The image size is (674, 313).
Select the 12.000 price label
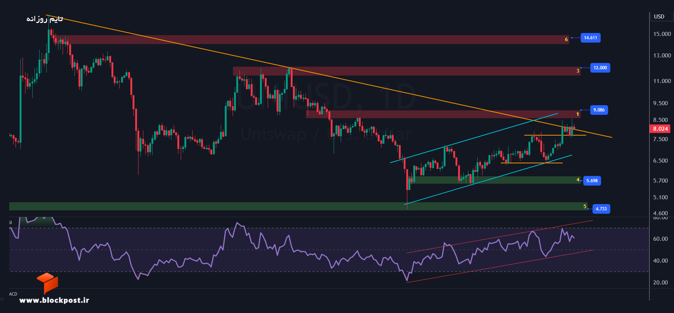coord(600,68)
